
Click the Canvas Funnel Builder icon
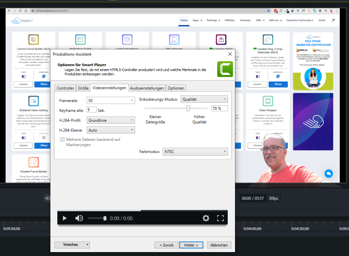(34, 39)
